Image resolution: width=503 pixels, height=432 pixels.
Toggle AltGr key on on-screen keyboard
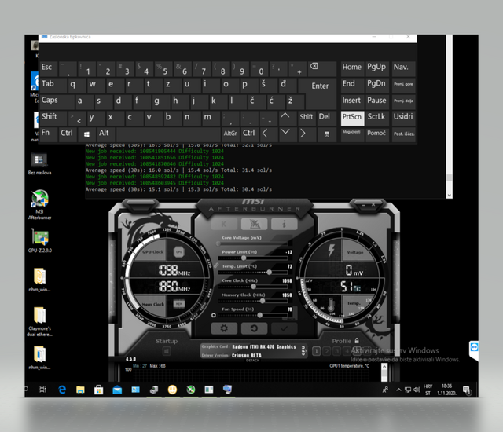coord(230,134)
